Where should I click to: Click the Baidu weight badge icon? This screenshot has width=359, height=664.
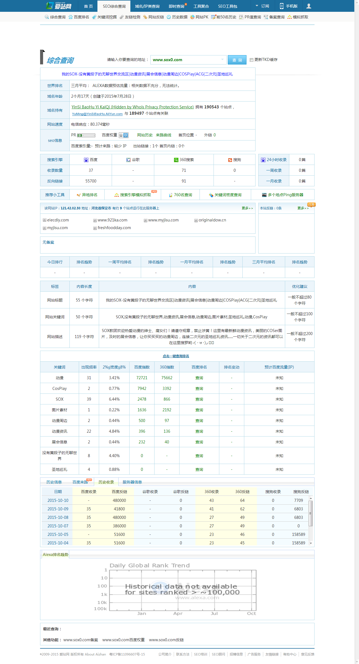[x=124, y=135]
